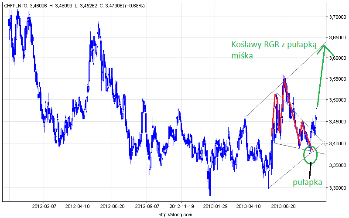Open the http://stooq.com link
The height and width of the screenshot is (218, 349).
coord(175,215)
